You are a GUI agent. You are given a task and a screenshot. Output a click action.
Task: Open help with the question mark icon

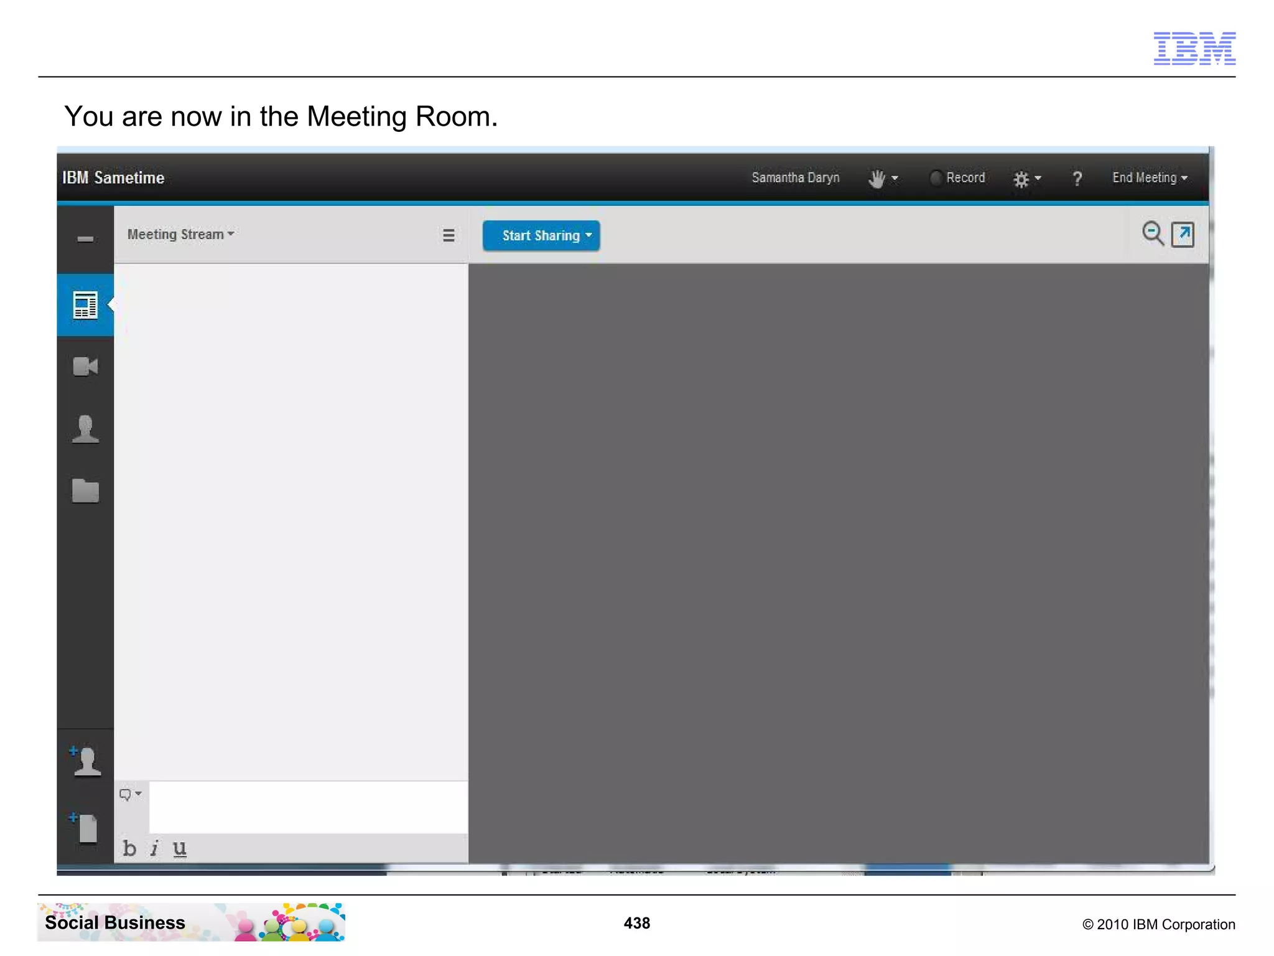[1077, 179]
